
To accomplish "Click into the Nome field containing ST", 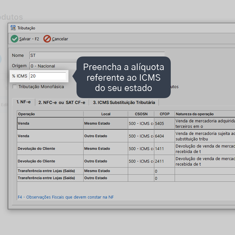I will [97, 55].
